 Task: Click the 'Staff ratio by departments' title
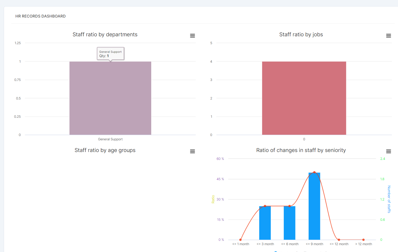(105, 35)
